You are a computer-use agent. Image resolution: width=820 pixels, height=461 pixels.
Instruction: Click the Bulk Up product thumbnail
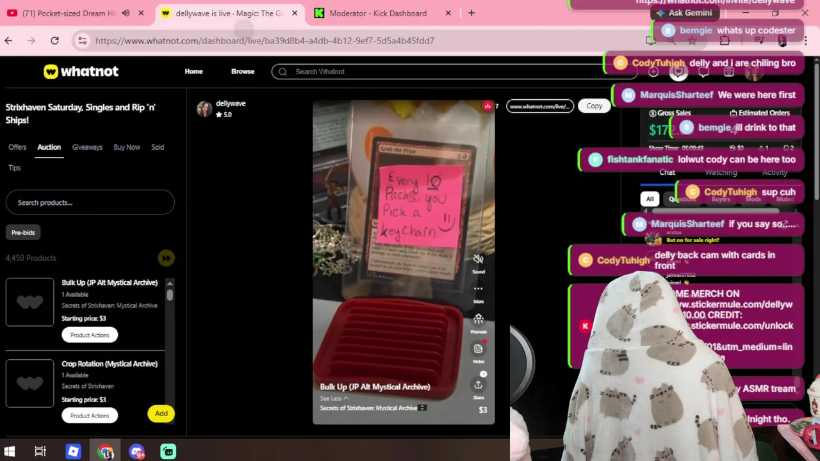click(x=30, y=302)
